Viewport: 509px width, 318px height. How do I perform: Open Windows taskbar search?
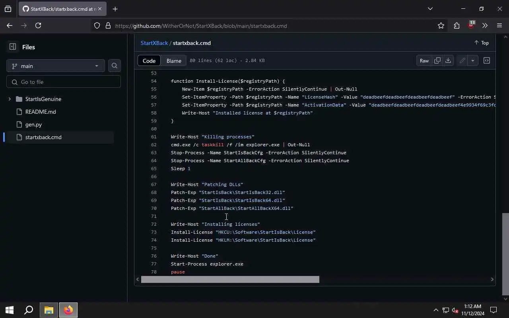coord(29,310)
